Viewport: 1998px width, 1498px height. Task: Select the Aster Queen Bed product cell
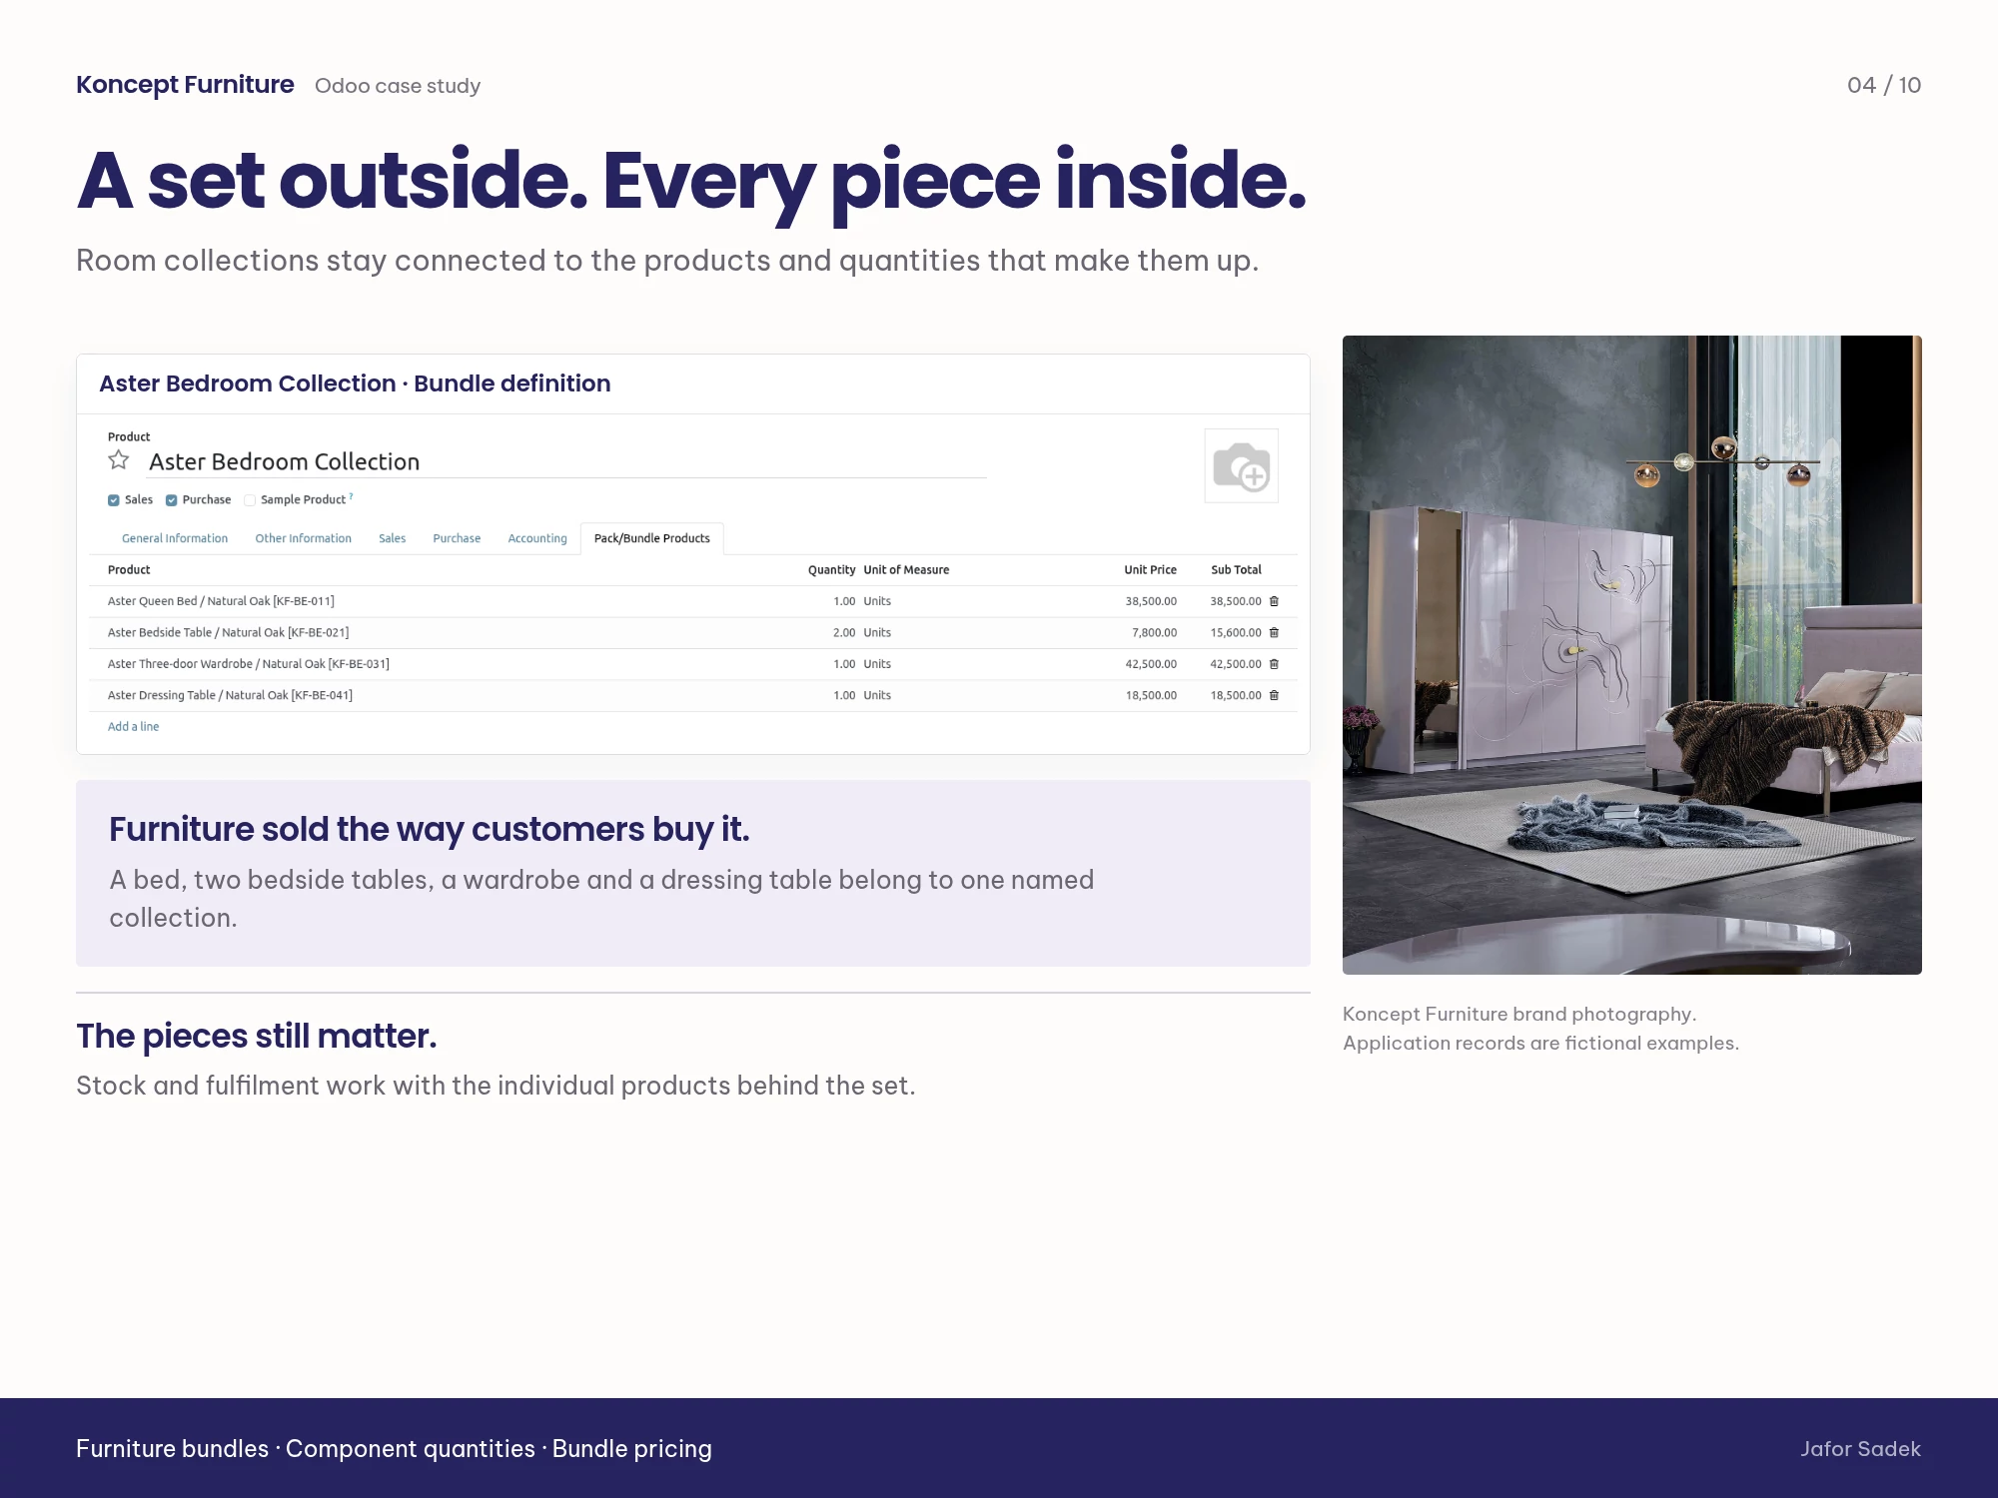221,601
